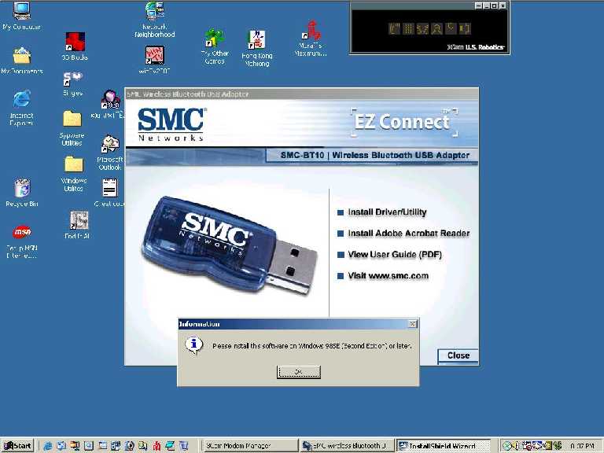
Task: Click the third icon in 3Com modem panel
Action: tap(422, 28)
